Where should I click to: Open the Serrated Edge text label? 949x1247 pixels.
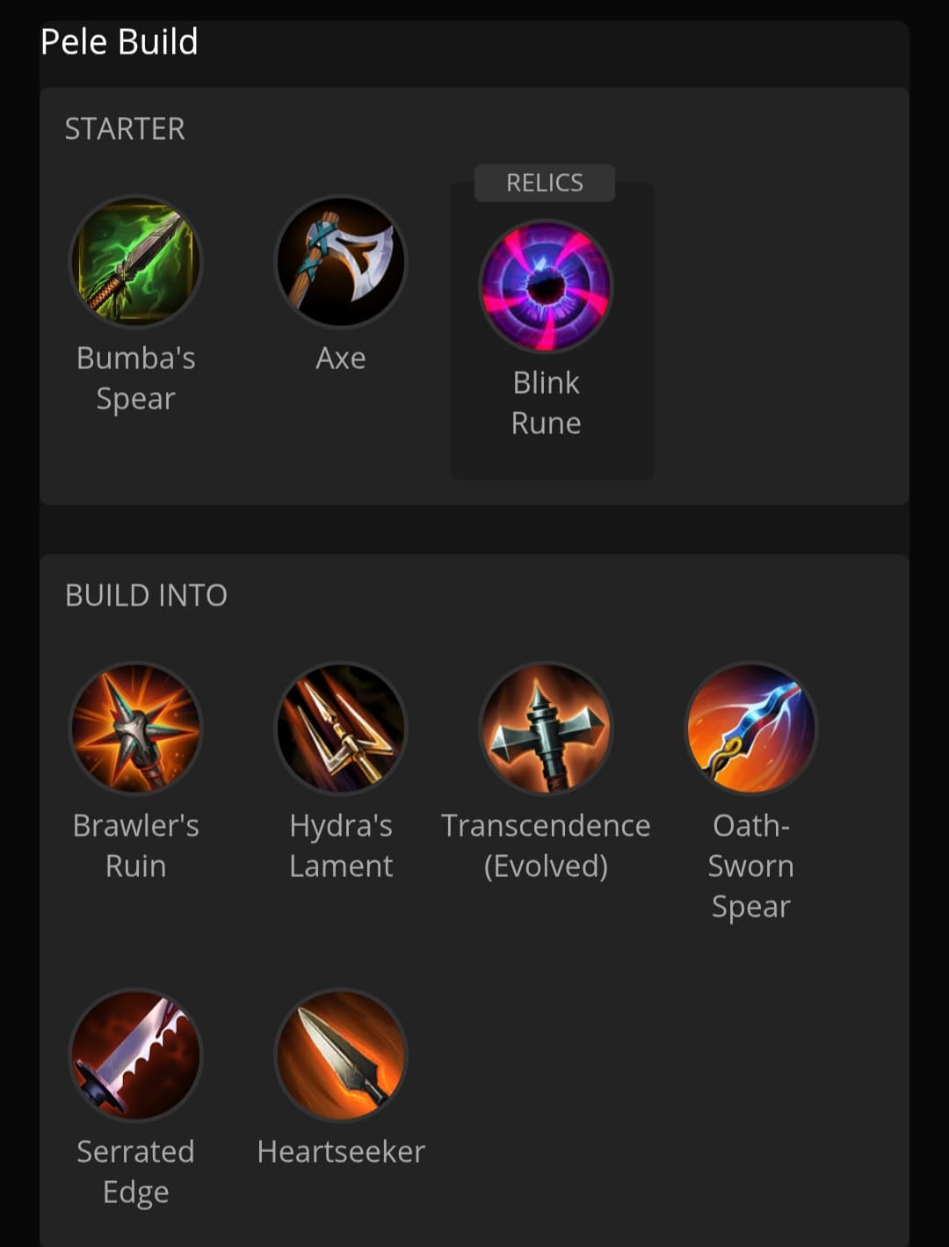coord(135,1171)
